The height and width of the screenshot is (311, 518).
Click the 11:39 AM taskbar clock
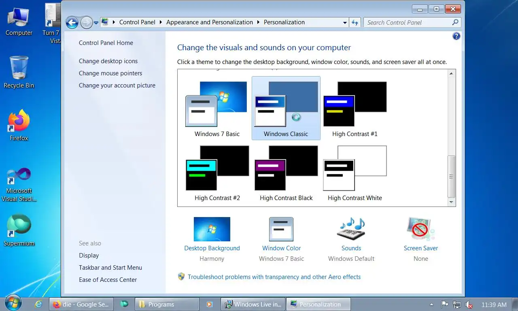pyautogui.click(x=494, y=305)
